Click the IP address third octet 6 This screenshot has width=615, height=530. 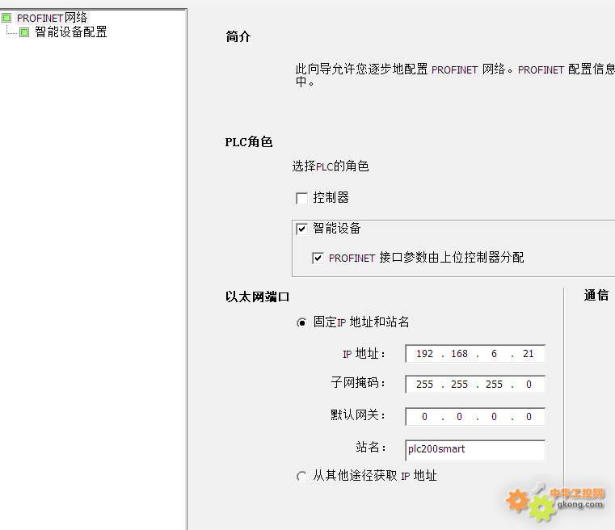494,354
